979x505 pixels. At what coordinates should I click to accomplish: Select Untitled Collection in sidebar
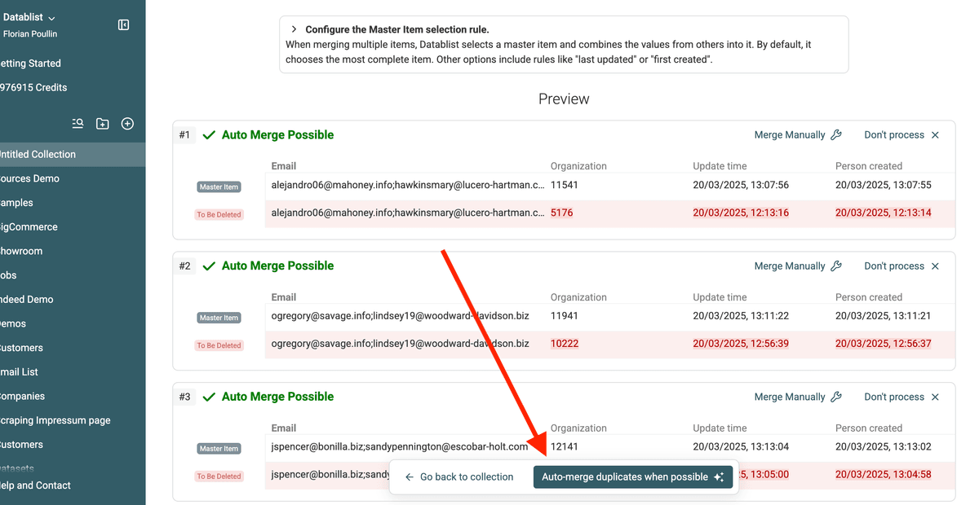(72, 154)
